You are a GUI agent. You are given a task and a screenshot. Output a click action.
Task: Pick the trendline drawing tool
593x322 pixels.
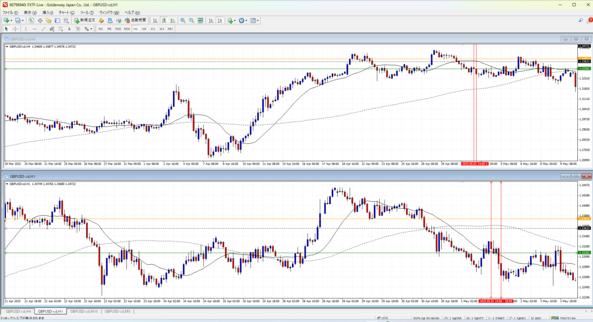pos(43,28)
